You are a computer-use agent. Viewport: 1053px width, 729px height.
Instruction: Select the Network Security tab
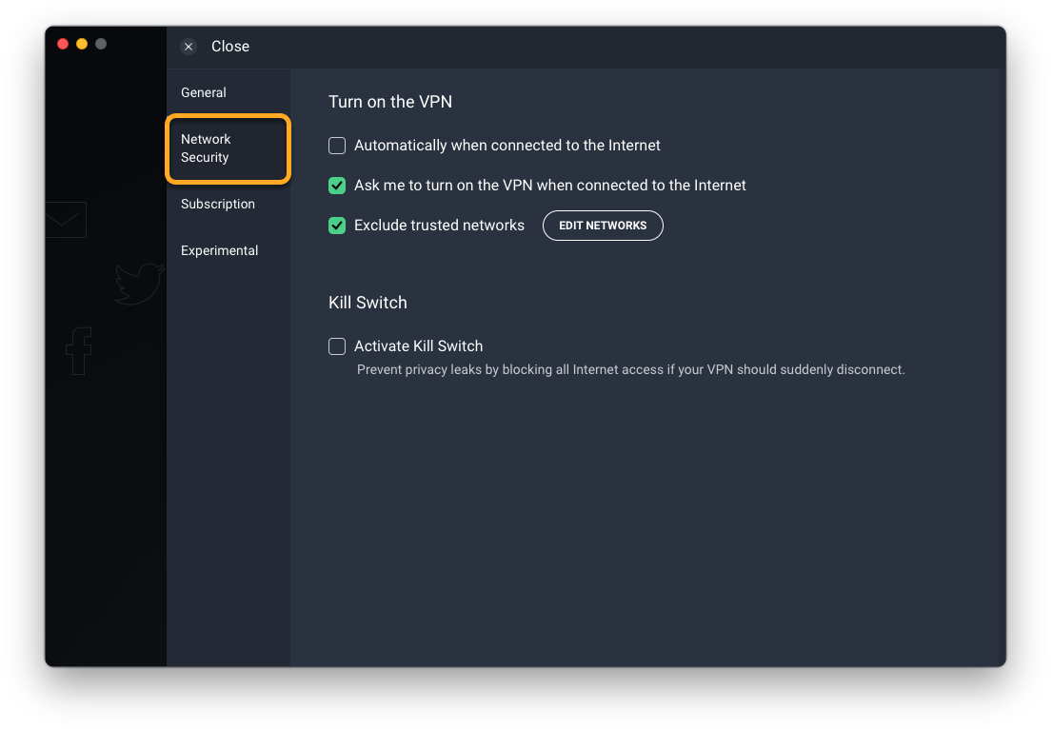228,148
